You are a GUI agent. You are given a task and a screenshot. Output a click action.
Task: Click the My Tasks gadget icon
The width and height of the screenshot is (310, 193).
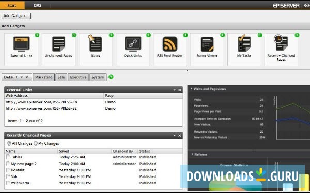[x=244, y=43]
